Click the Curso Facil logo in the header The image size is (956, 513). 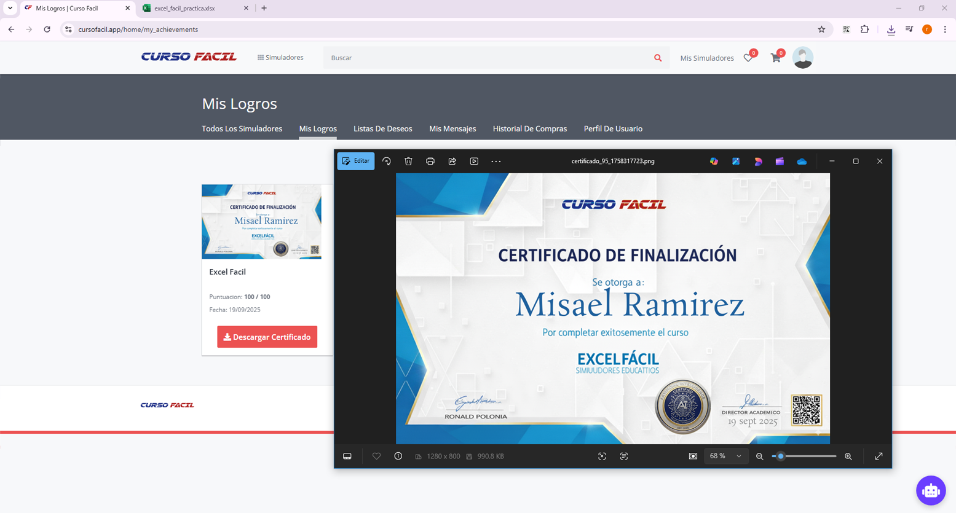pos(189,57)
